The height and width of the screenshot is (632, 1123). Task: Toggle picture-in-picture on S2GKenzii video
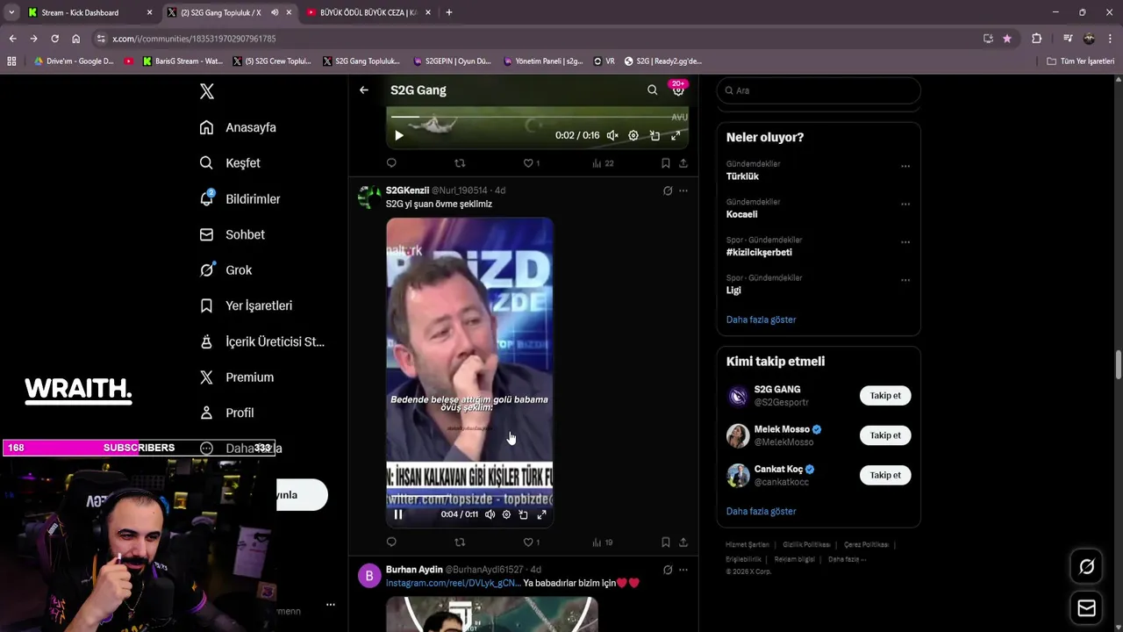click(x=524, y=514)
